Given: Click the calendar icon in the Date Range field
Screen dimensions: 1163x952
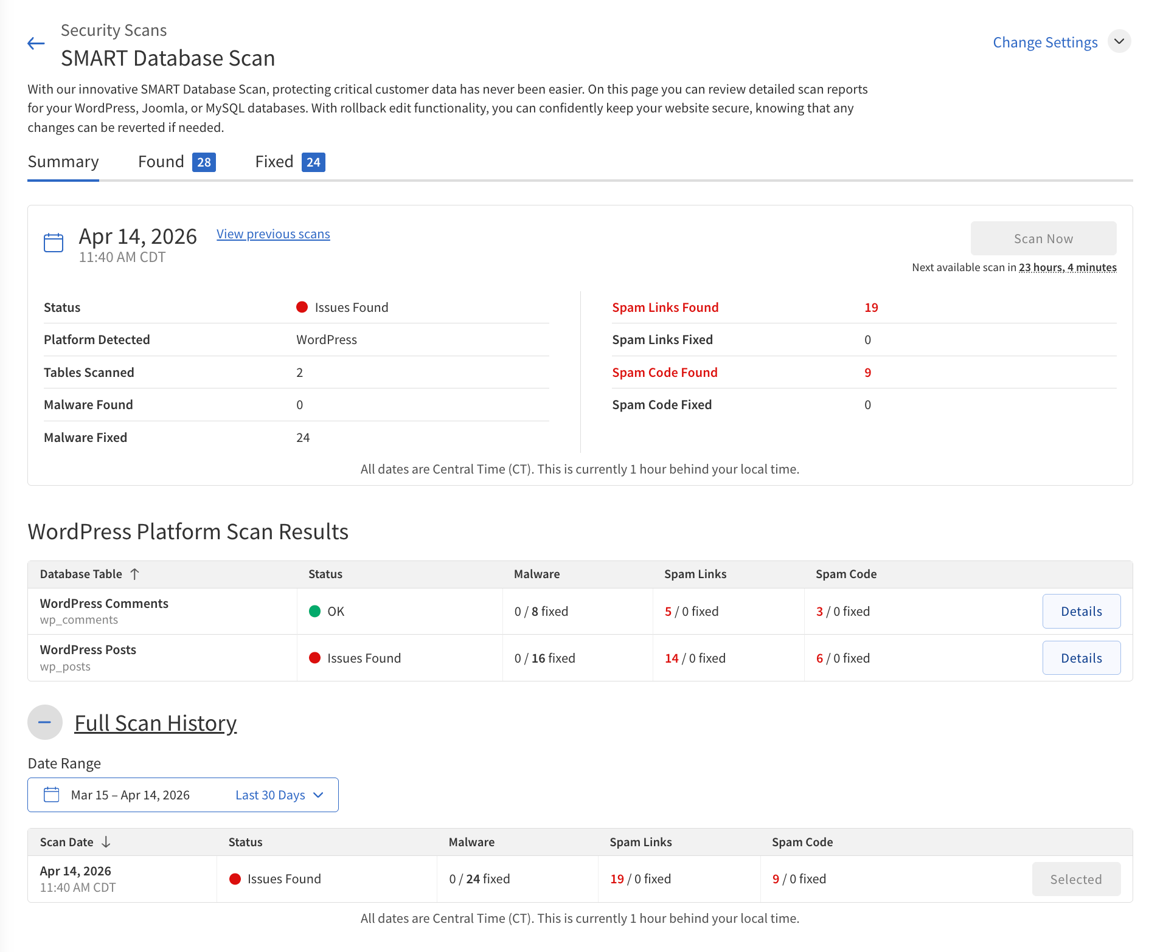Looking at the screenshot, I should (x=51, y=794).
